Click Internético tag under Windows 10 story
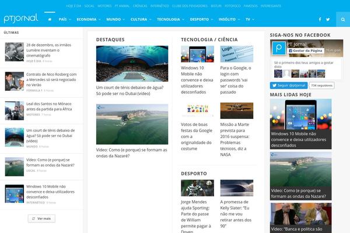 tap(36, 203)
